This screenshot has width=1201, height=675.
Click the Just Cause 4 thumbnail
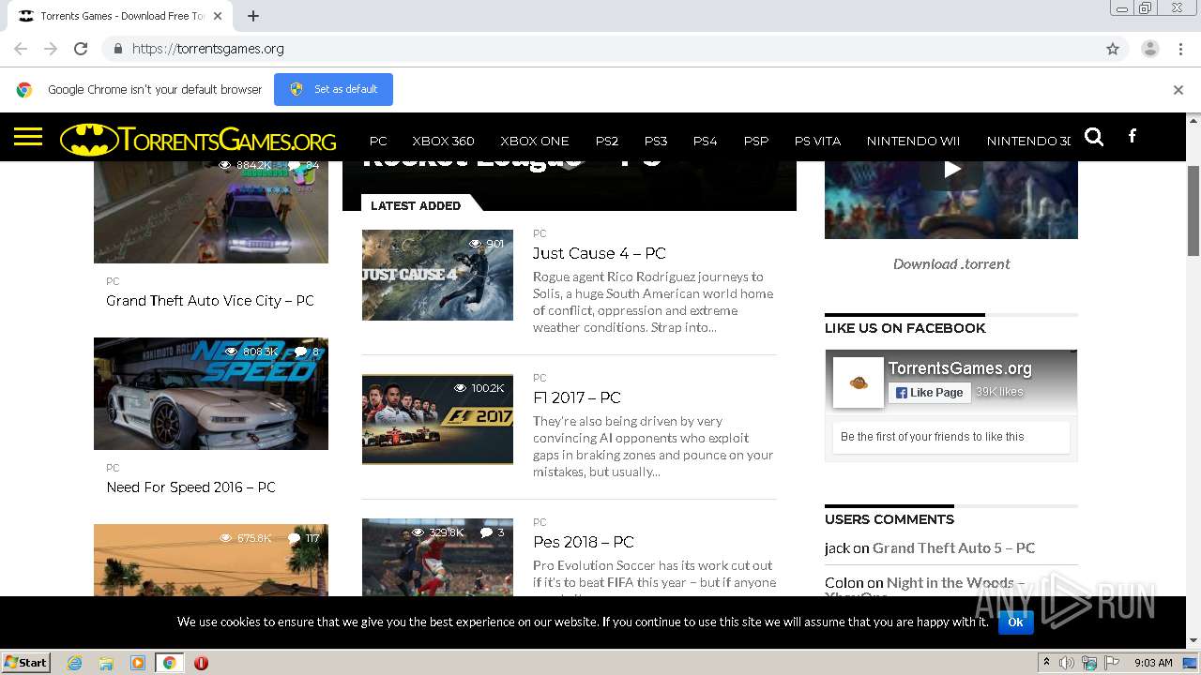click(437, 275)
